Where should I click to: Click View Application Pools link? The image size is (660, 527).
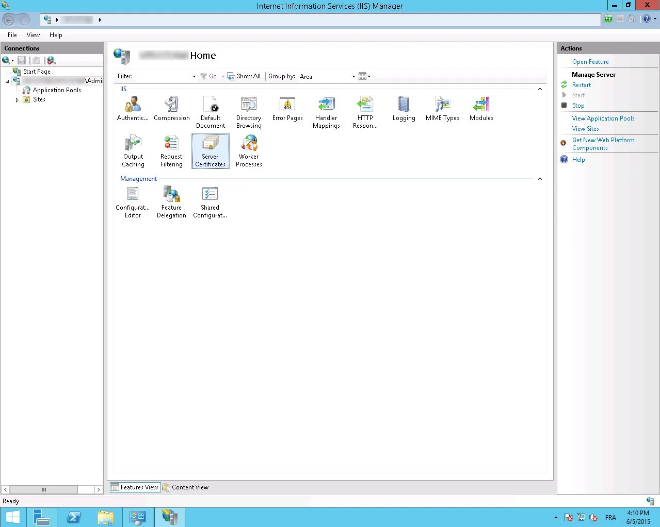tap(603, 118)
